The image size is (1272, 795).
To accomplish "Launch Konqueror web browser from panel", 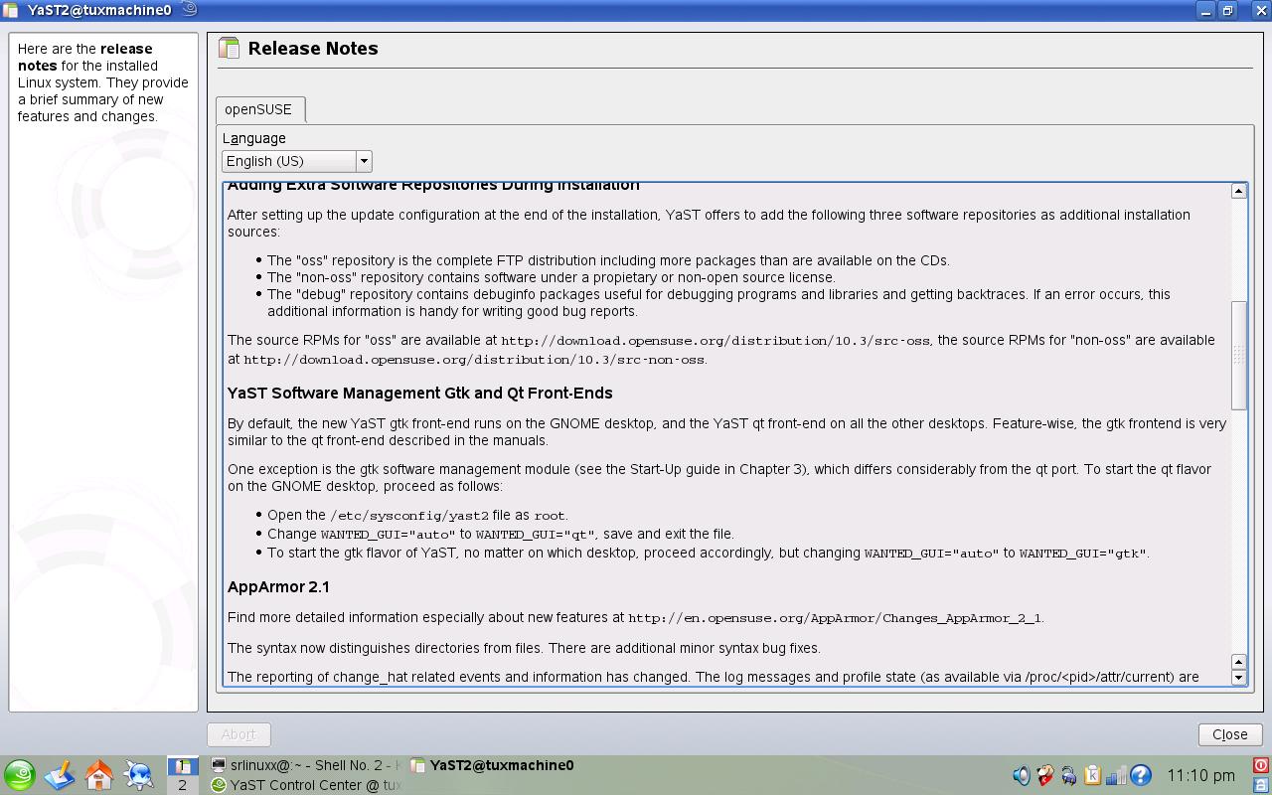I will point(139,775).
